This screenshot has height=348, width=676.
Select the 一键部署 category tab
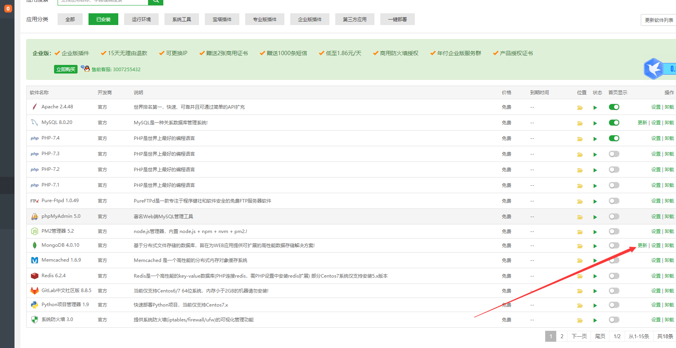tap(398, 19)
